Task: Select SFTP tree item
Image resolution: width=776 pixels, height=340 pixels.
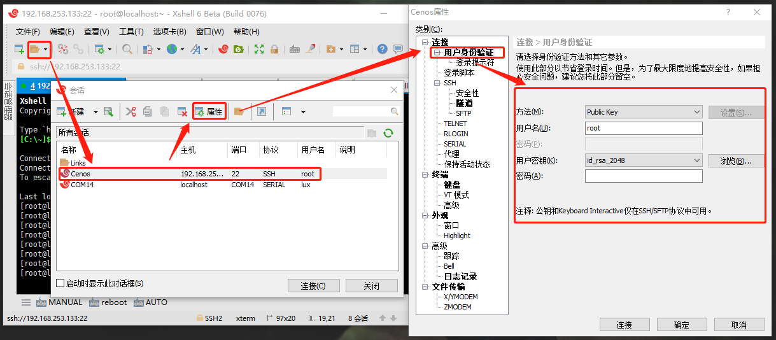Action: pos(463,113)
